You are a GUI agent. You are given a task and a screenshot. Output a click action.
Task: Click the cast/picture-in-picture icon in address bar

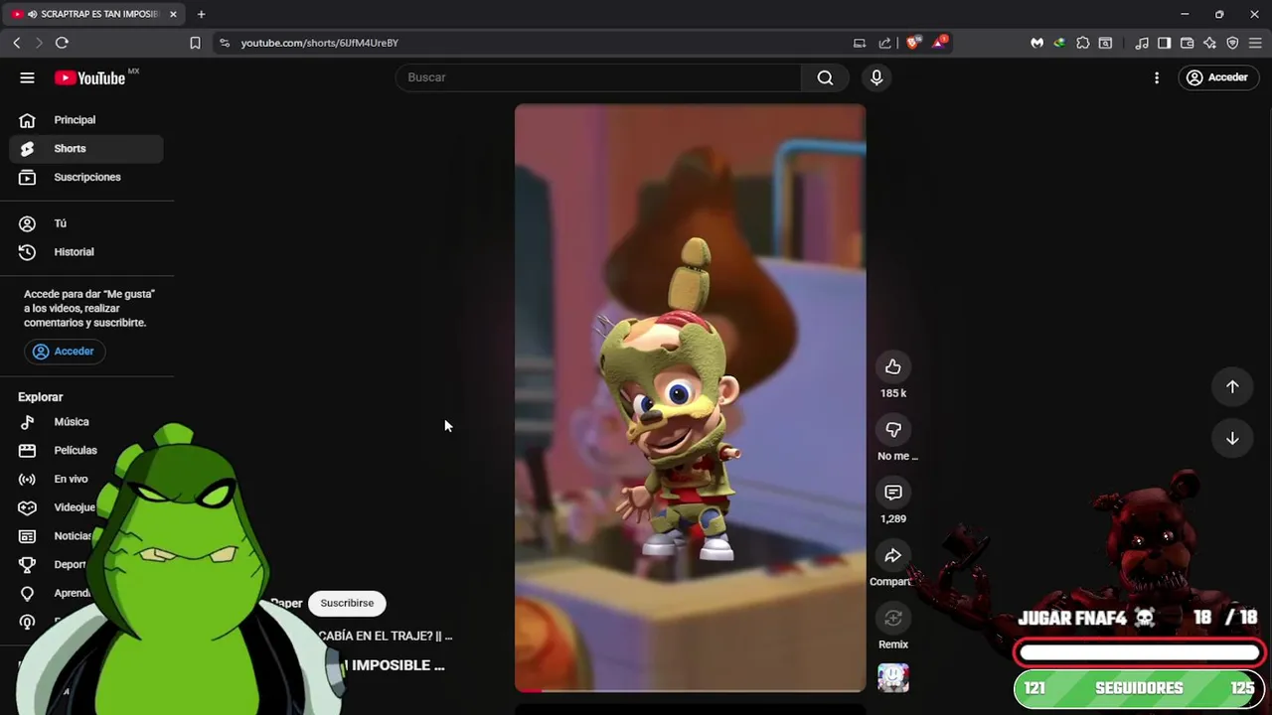point(860,43)
